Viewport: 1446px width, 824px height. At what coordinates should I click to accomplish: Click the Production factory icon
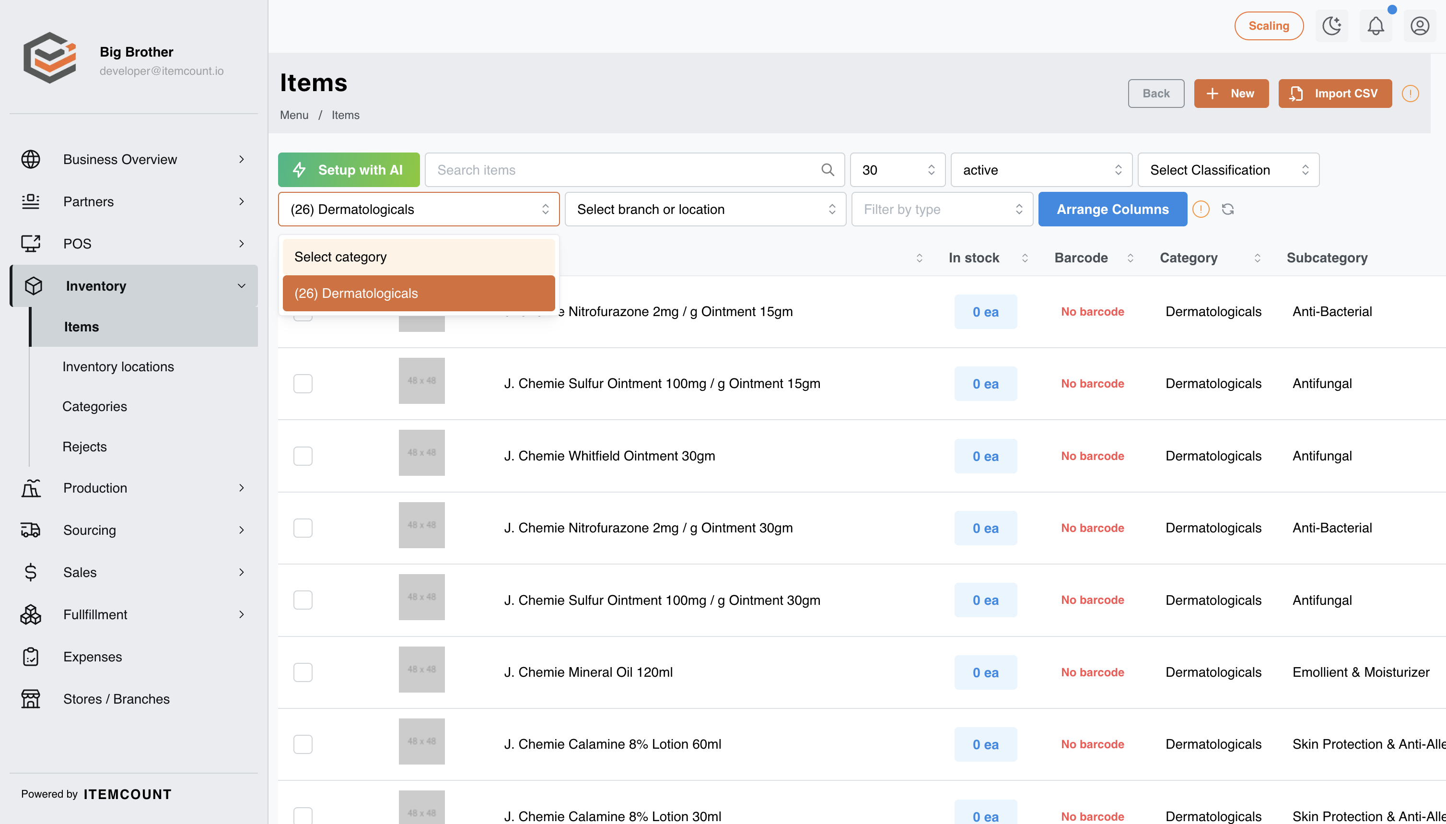31,488
